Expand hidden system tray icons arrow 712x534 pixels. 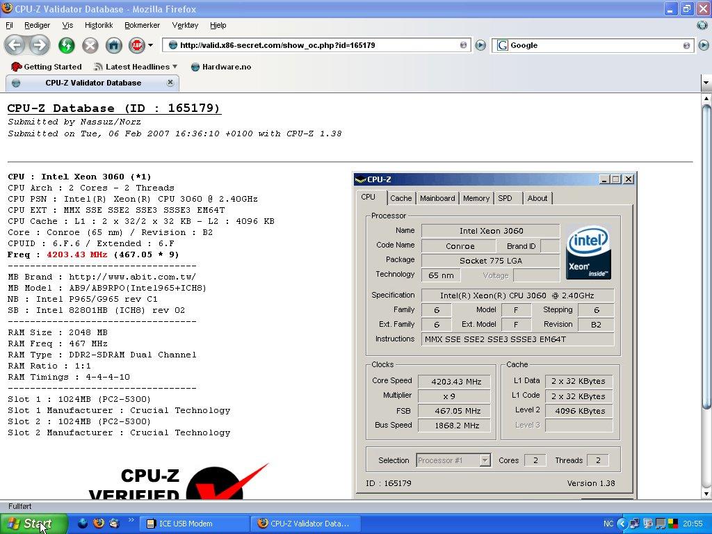pyautogui.click(x=622, y=524)
